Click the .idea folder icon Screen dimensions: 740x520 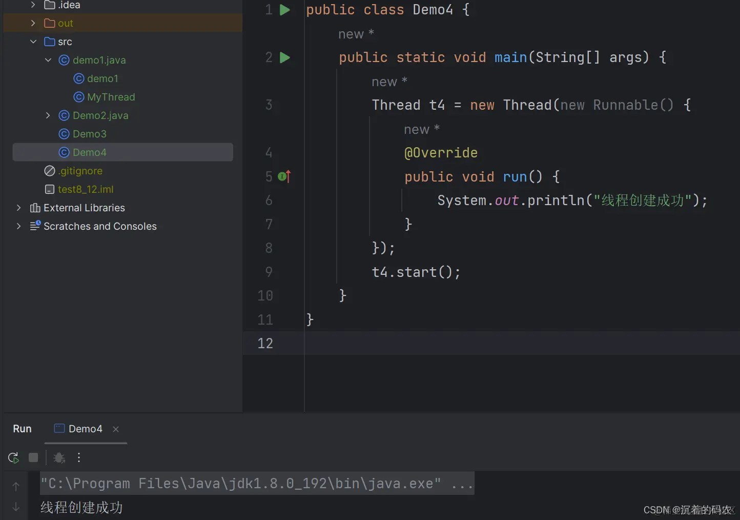(50, 5)
